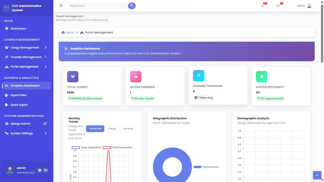Screen dimensions: 324x182
Task: Open notifications bell icon
Action: 262,6
